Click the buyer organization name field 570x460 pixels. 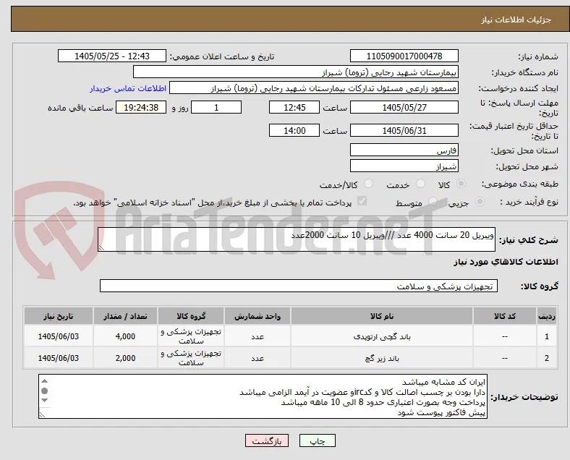point(296,72)
